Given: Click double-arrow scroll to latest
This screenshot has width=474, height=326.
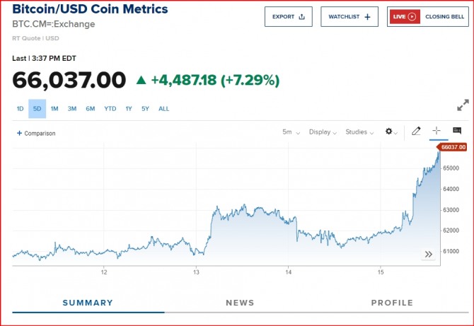Looking at the screenshot, I should (x=428, y=254).
